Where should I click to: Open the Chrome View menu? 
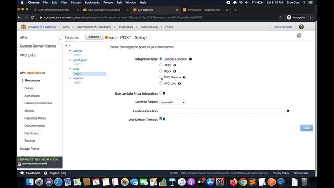64,2
